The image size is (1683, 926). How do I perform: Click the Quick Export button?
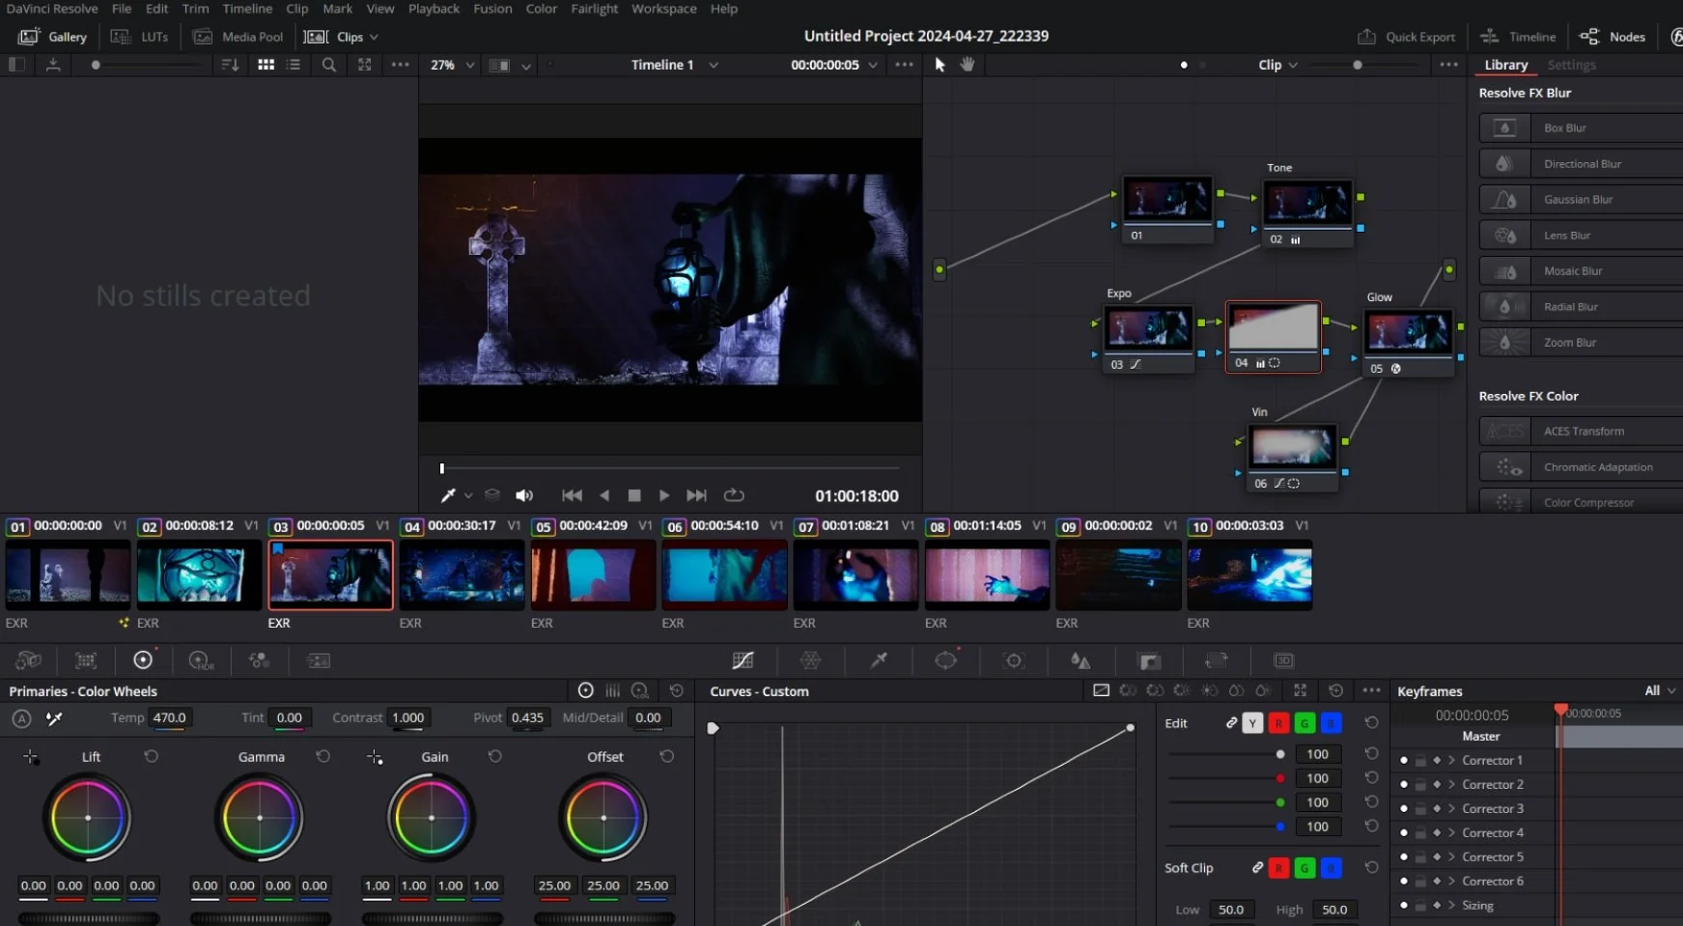(1407, 37)
